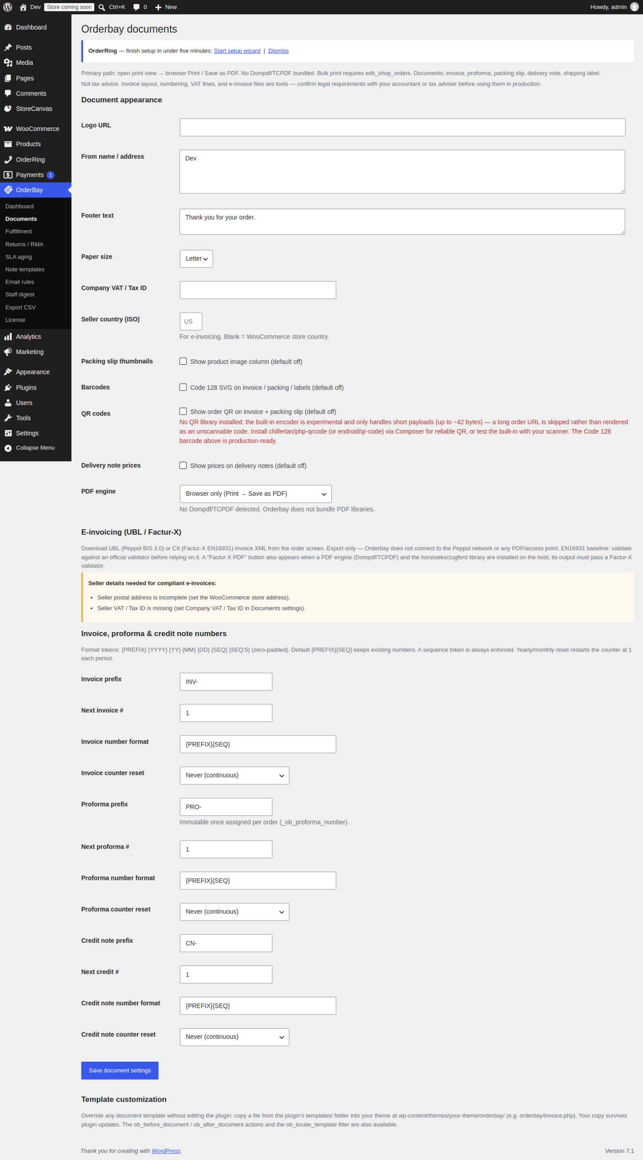
Task: Open License submenu item
Action: click(15, 320)
